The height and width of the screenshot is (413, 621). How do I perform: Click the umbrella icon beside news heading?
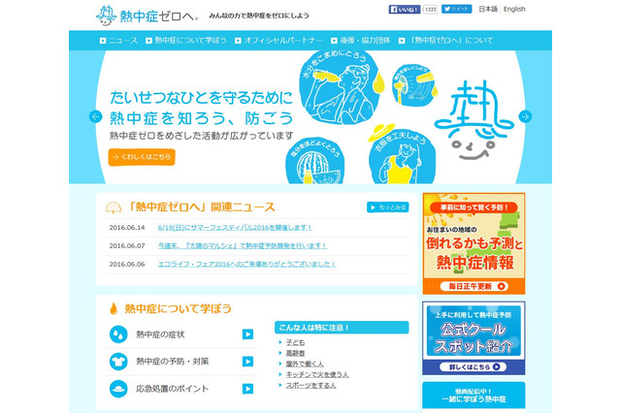click(x=114, y=207)
